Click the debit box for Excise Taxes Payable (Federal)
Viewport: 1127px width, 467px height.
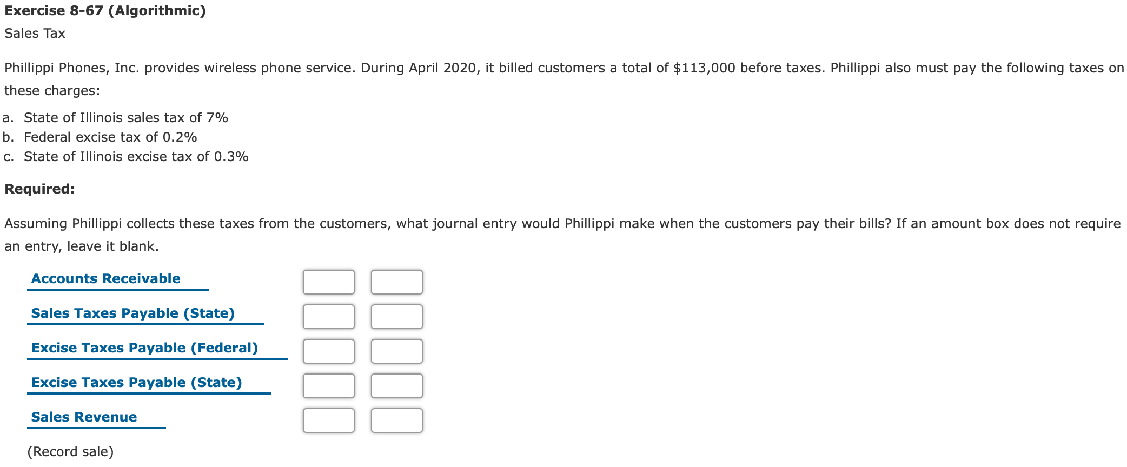(328, 351)
